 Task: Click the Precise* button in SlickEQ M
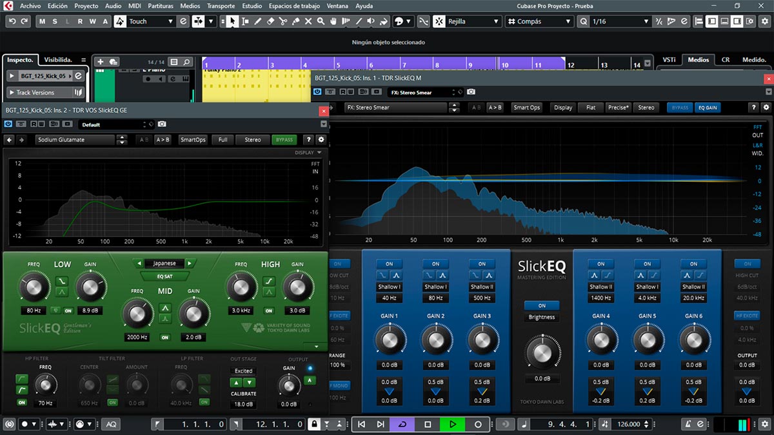pyautogui.click(x=618, y=108)
